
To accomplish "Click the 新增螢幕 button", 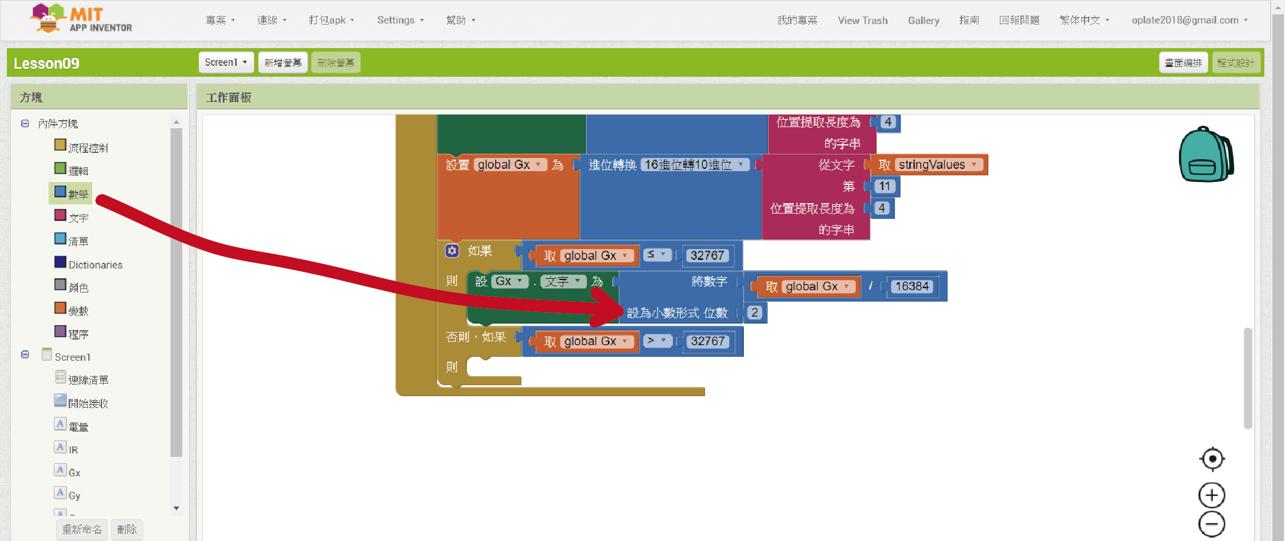I will coord(283,62).
